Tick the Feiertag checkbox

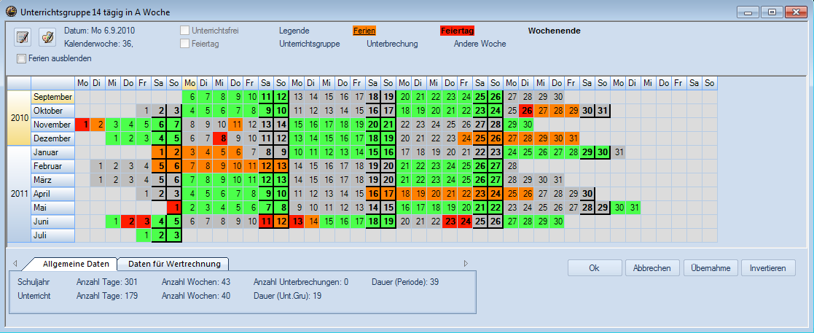[x=185, y=44]
